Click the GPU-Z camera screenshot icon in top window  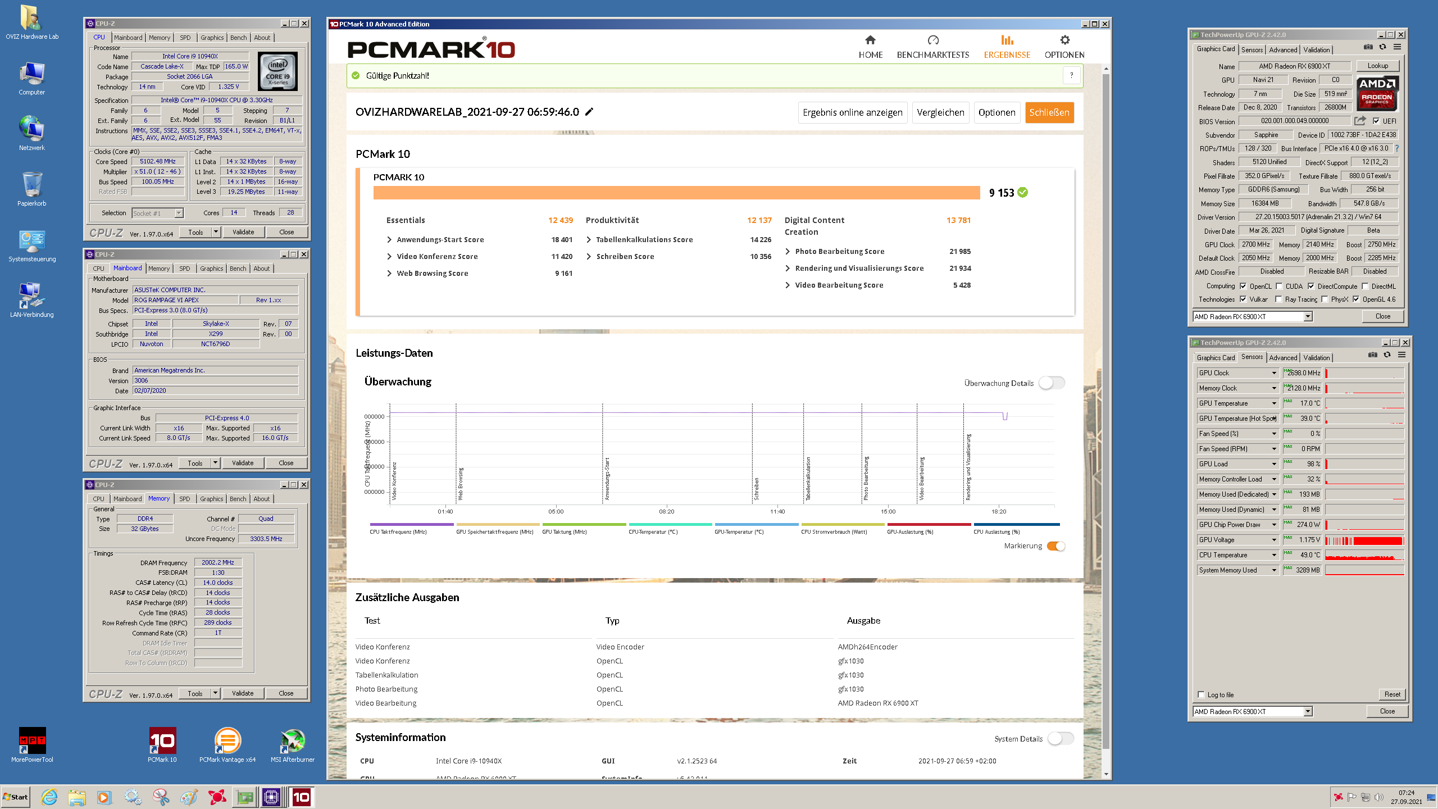[1368, 47]
